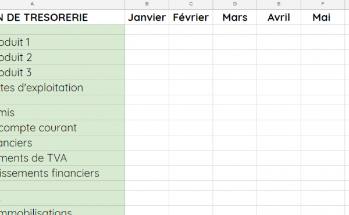Click the Mai header cell

click(x=323, y=17)
